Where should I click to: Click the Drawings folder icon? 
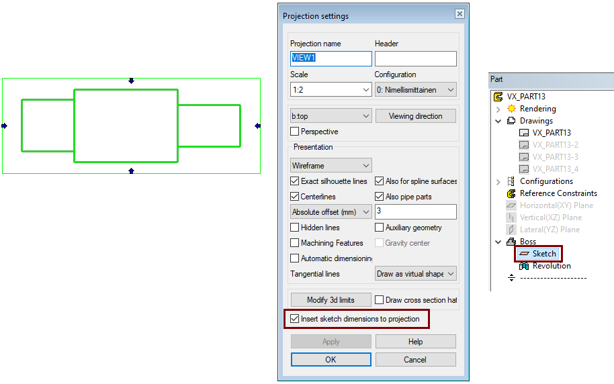tap(511, 121)
